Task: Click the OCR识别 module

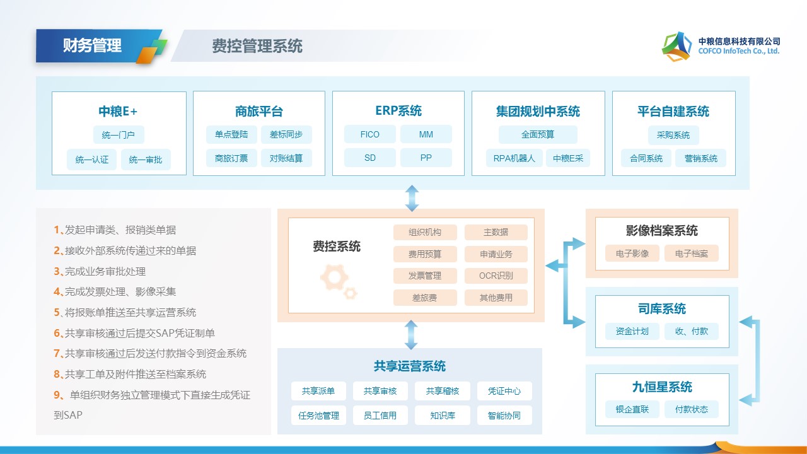Action: point(496,276)
